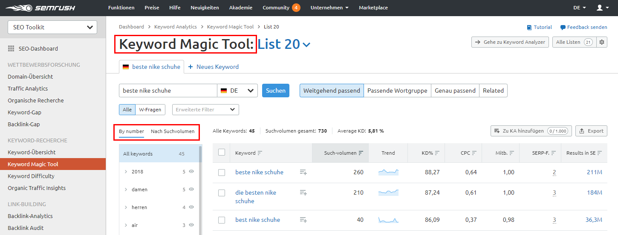Open the DE language dropdown in top bar

580,8
